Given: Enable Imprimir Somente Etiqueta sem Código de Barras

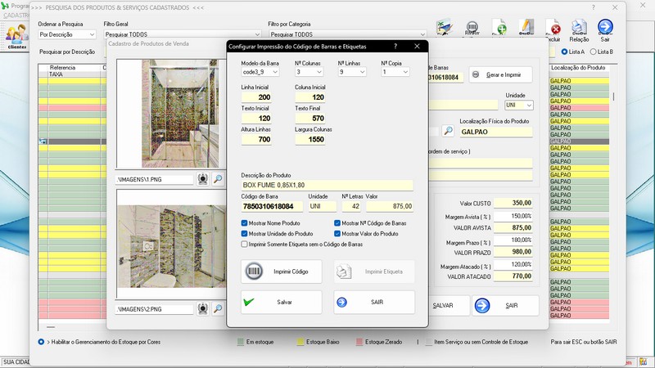Looking at the screenshot, I should (x=245, y=244).
